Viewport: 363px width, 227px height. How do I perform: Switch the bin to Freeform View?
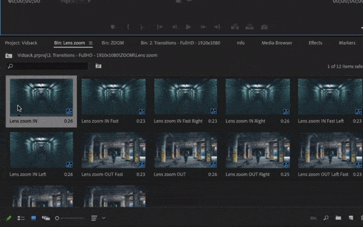(x=46, y=218)
